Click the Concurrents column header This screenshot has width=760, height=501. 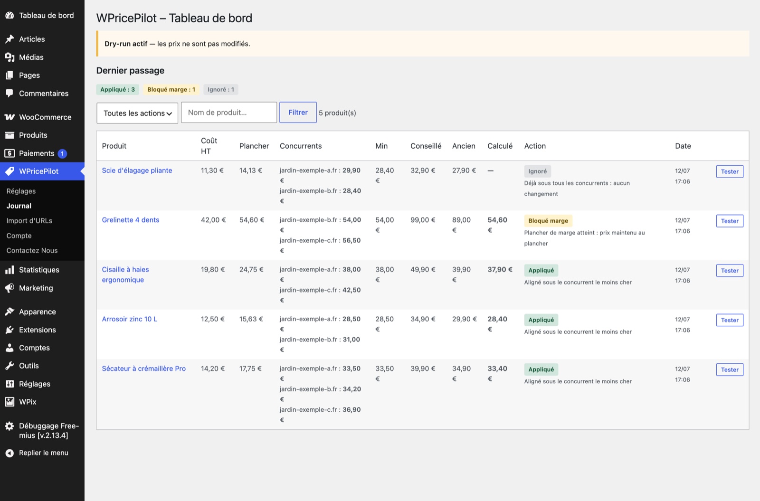pyautogui.click(x=301, y=146)
